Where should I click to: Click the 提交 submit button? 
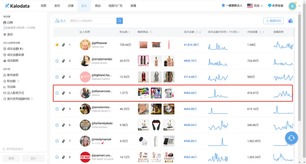click(x=33, y=158)
